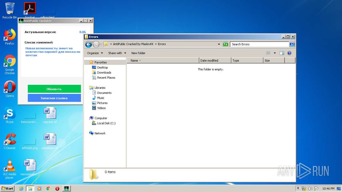Open the Share with dropdown

tap(117, 53)
